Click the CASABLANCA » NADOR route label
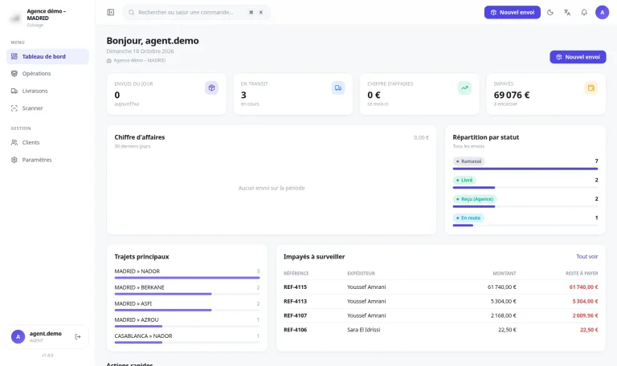This screenshot has height=366, width=617. coord(143,335)
